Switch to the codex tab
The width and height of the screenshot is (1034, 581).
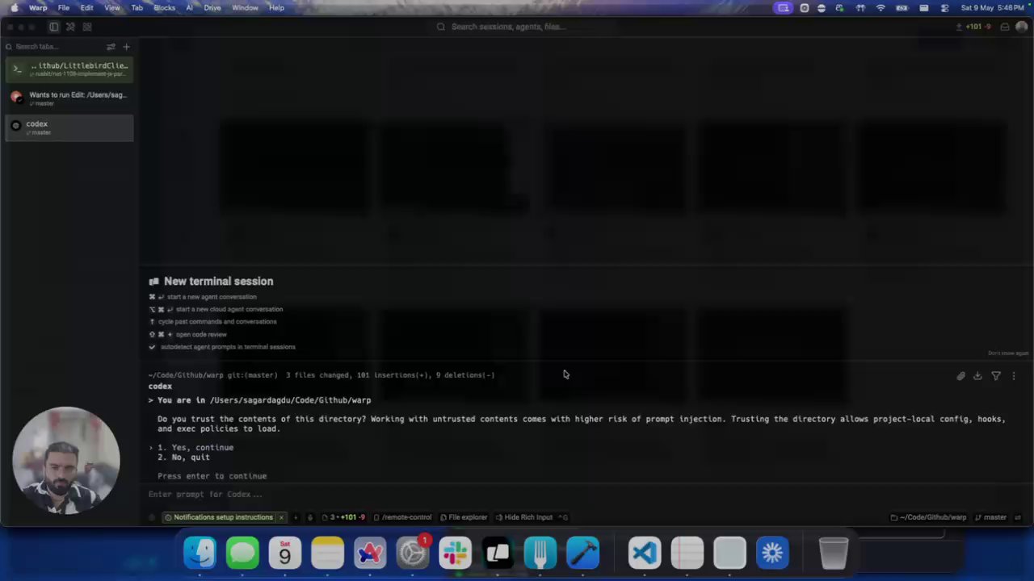point(69,127)
